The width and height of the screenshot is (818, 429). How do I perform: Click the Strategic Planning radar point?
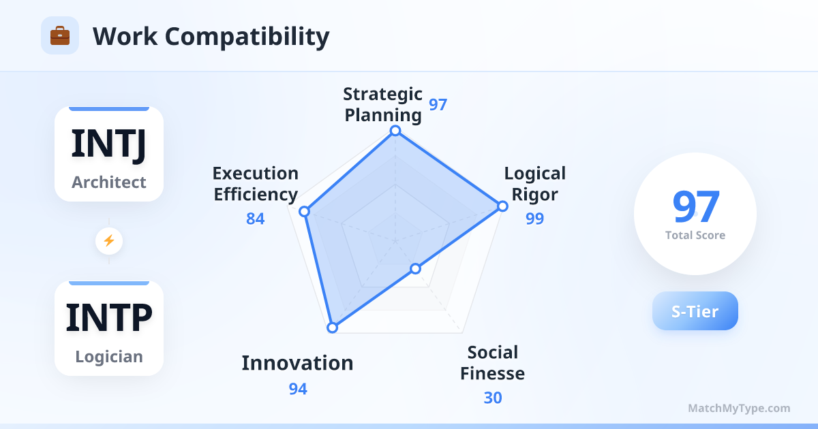[x=394, y=130]
